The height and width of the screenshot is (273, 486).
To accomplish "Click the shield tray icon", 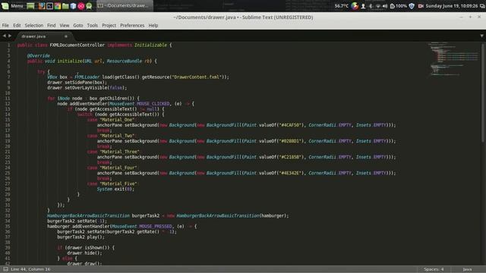I will 412,6.
